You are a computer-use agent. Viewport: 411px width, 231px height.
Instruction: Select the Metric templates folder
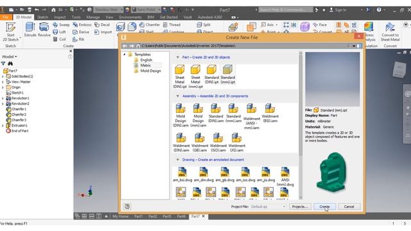point(143,65)
